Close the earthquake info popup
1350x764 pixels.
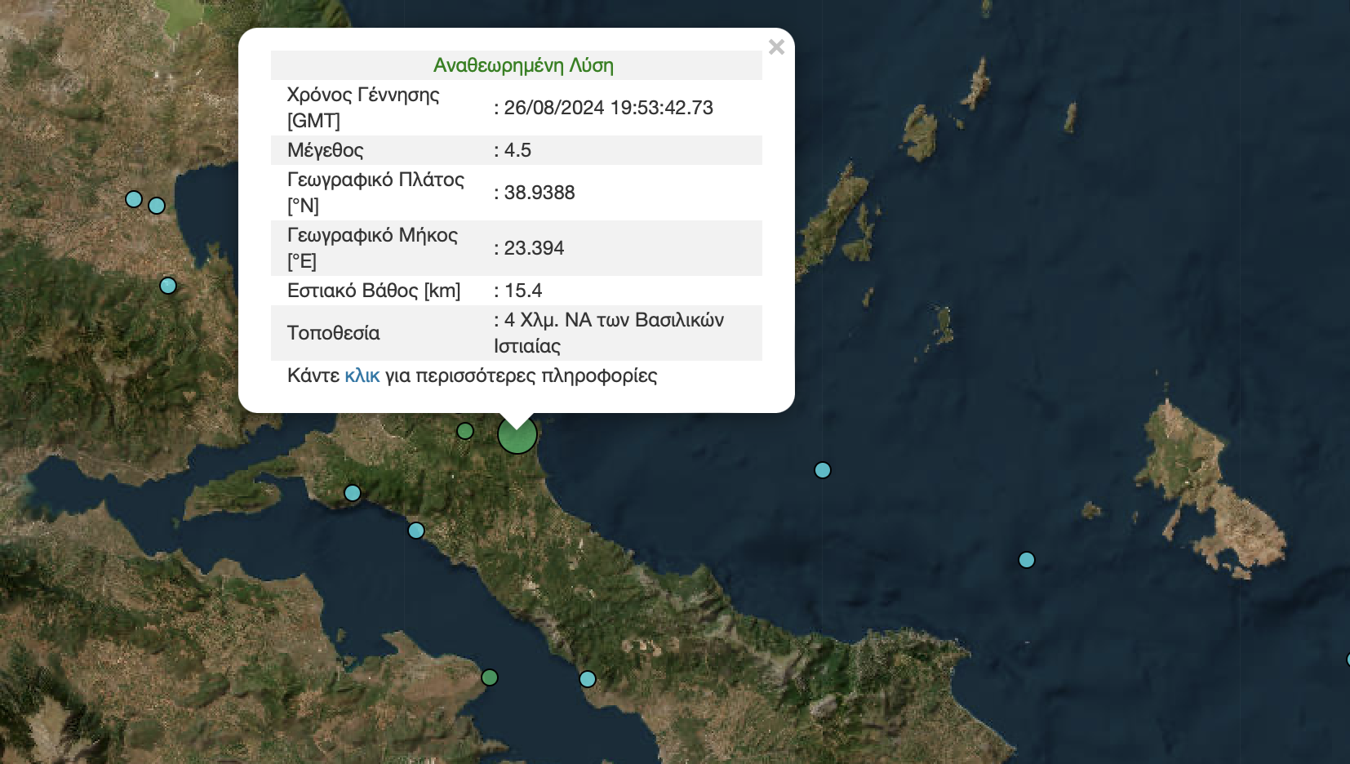point(776,47)
